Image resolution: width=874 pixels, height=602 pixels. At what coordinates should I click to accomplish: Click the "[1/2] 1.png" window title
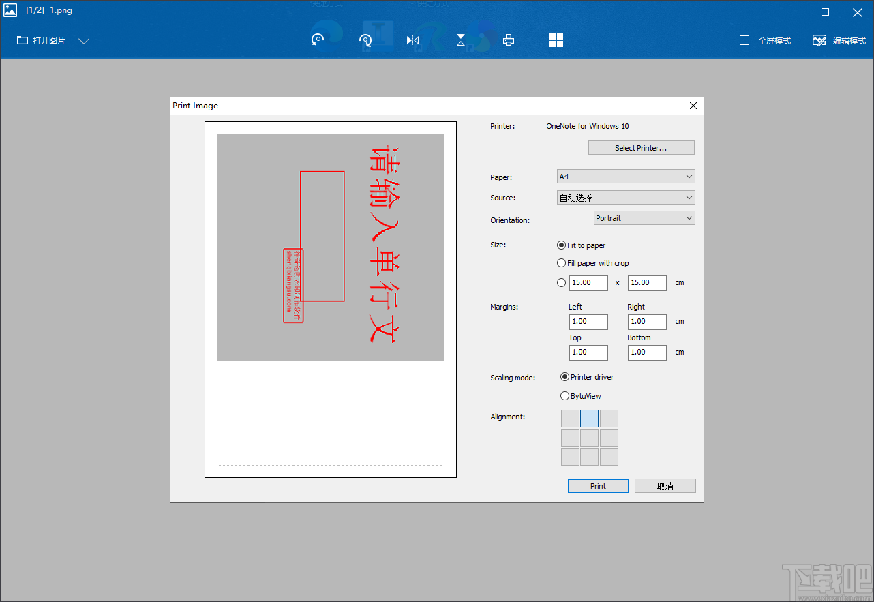click(49, 11)
